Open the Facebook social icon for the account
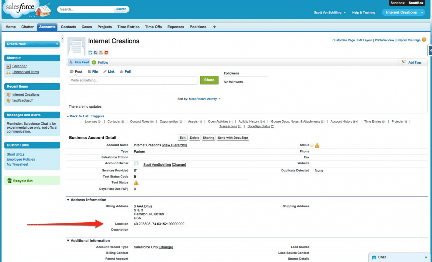 [x=96, y=53]
